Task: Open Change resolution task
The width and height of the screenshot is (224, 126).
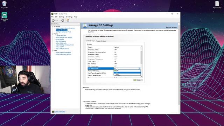Action: click(61, 36)
